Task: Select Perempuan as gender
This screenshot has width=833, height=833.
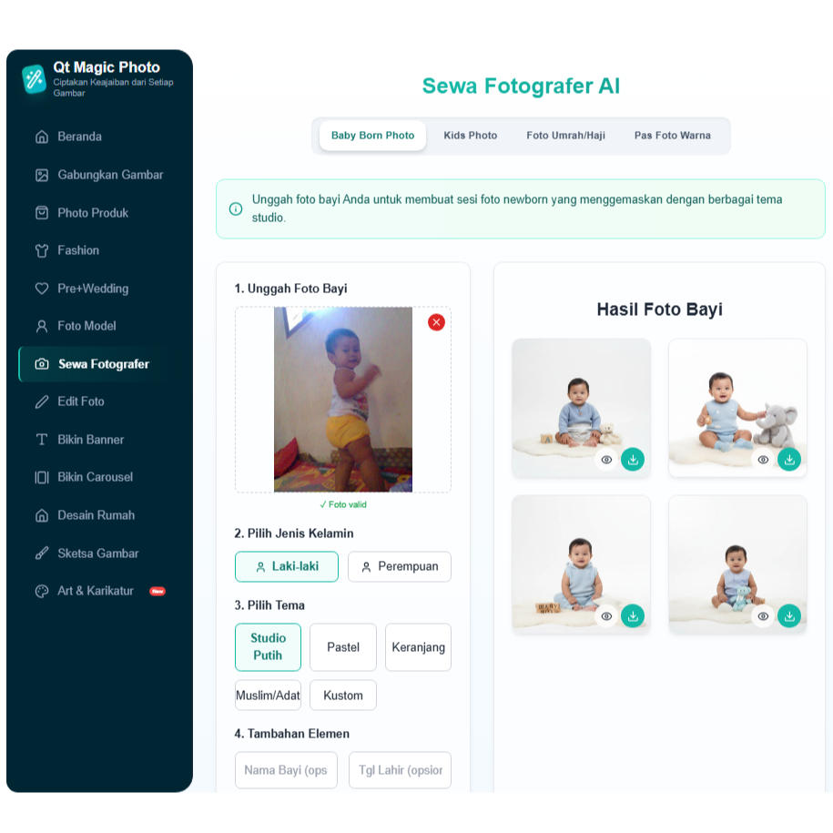Action: [x=400, y=566]
